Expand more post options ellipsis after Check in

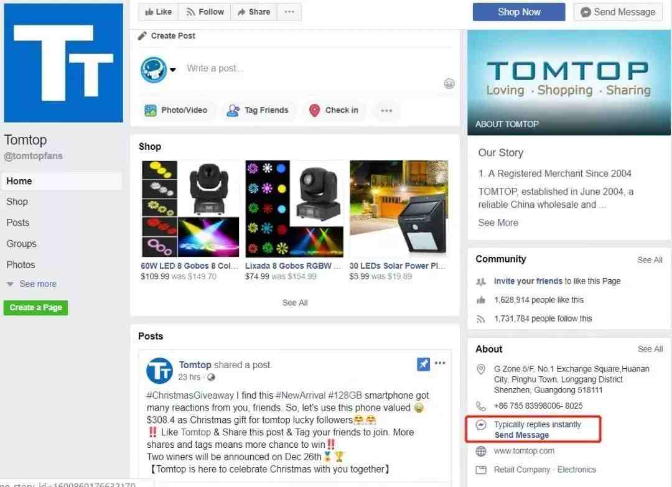pos(386,111)
